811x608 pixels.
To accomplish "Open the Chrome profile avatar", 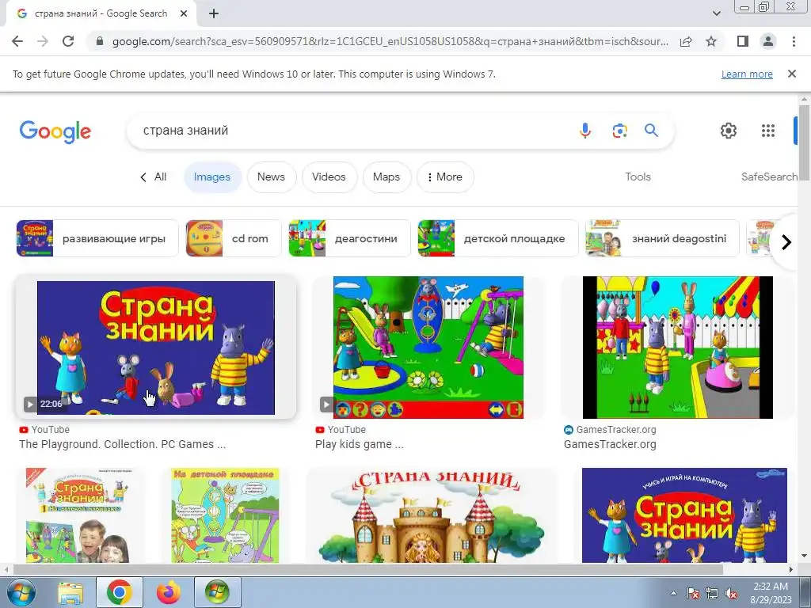I will pos(768,41).
